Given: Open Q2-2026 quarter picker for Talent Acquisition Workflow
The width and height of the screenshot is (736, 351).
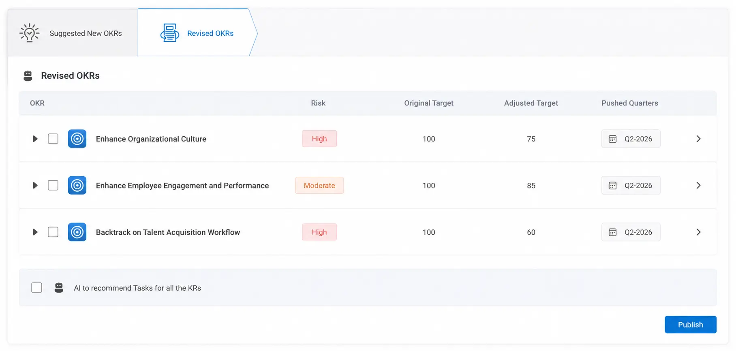Looking at the screenshot, I should click(x=631, y=232).
